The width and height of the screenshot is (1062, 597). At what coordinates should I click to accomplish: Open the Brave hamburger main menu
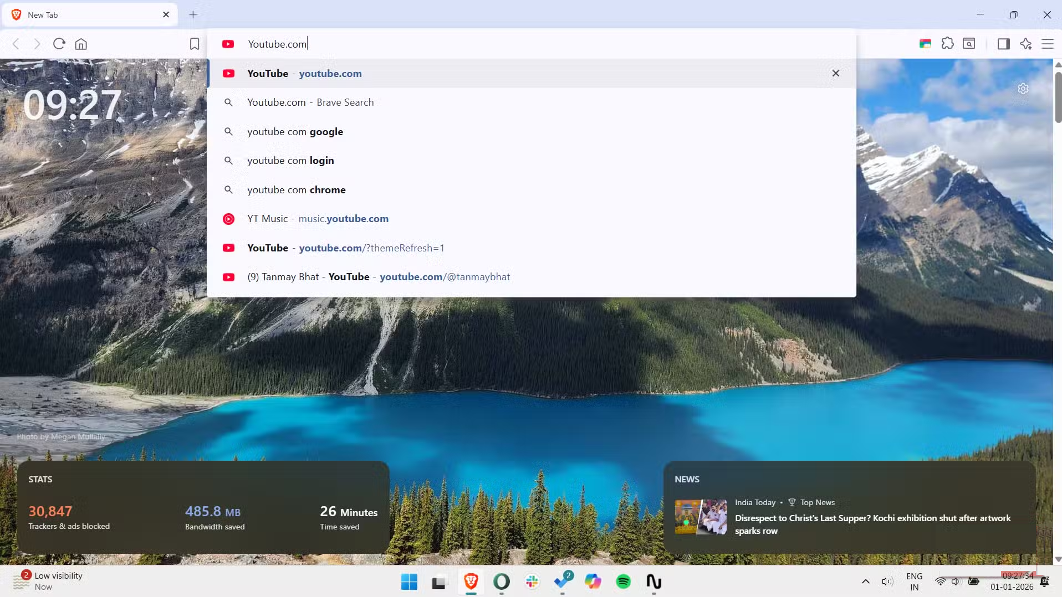1048,44
